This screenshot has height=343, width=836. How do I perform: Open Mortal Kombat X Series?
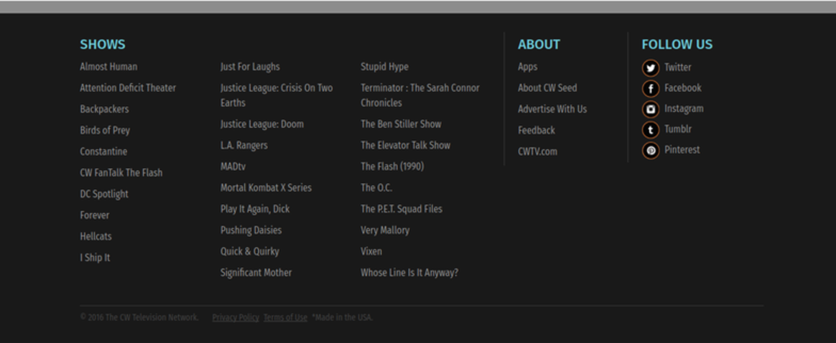pyautogui.click(x=266, y=187)
